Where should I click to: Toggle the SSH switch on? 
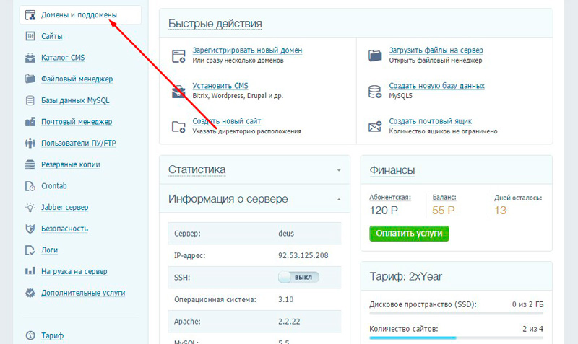(x=298, y=277)
